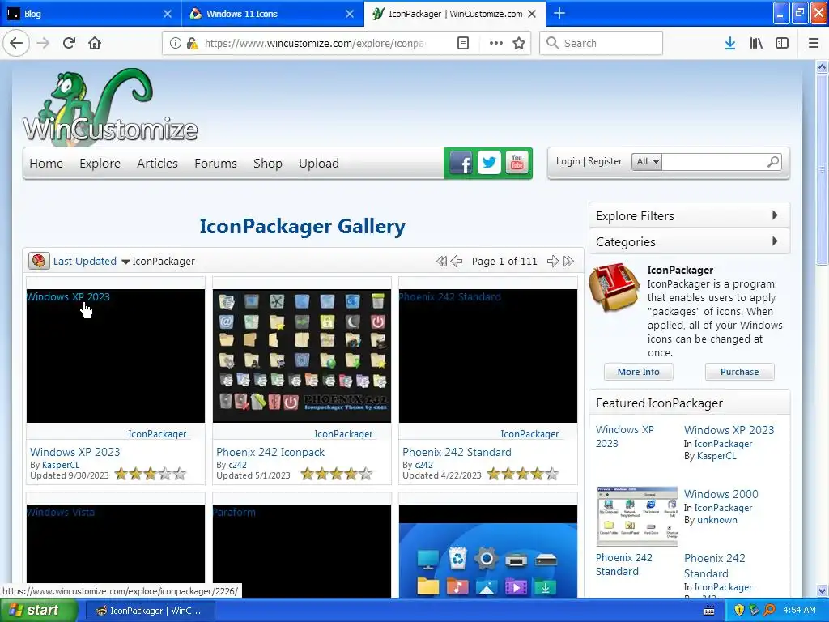The height and width of the screenshot is (622, 829).
Task: Open the library icon
Action: pos(756,44)
